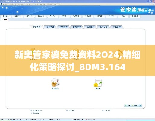This screenshot has width=155, height=121.
Task: Open the purchase order box-and-papers icon
Action: coord(55,83)
